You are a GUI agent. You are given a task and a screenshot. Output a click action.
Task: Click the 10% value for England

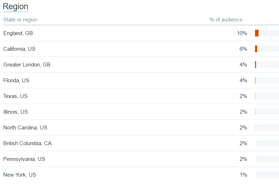point(242,33)
